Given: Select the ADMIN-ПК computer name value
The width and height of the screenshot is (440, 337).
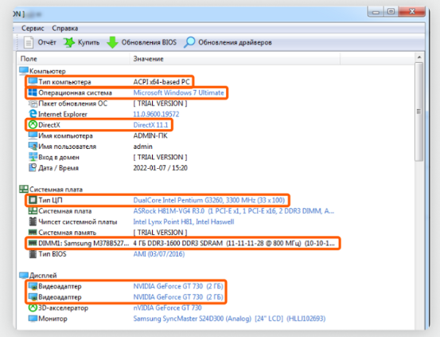Looking at the screenshot, I should (x=150, y=135).
